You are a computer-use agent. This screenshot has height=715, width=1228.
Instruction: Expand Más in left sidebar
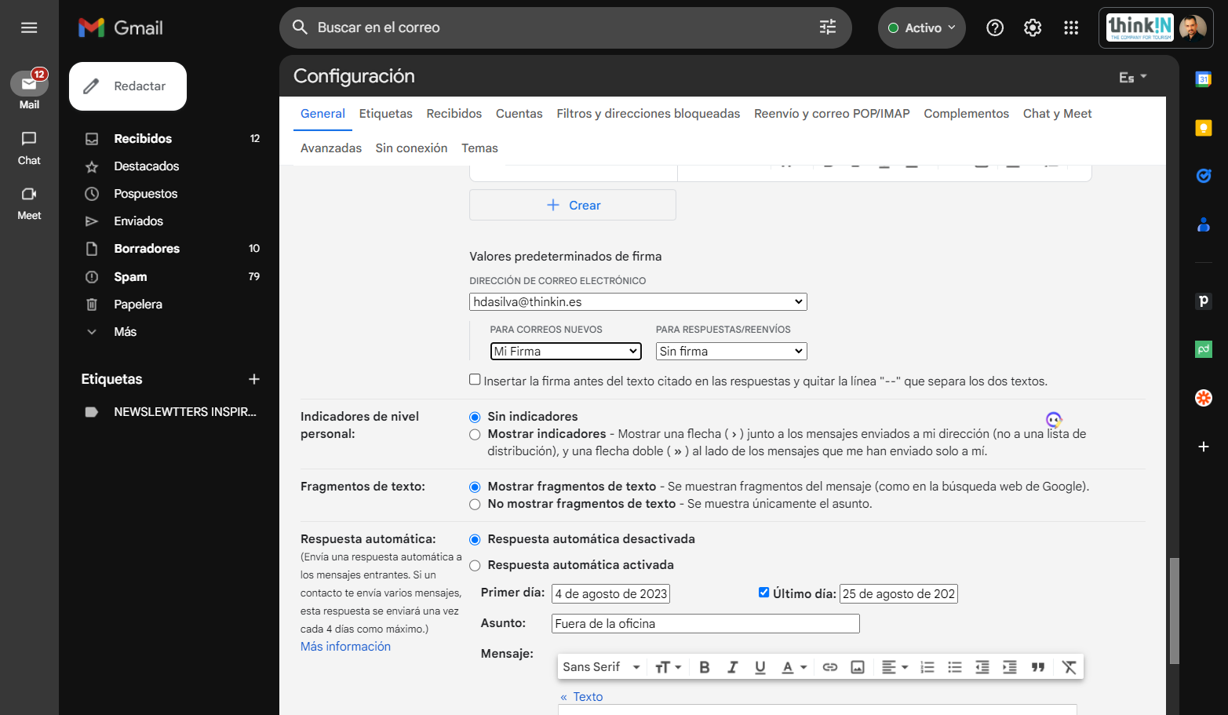click(x=126, y=332)
